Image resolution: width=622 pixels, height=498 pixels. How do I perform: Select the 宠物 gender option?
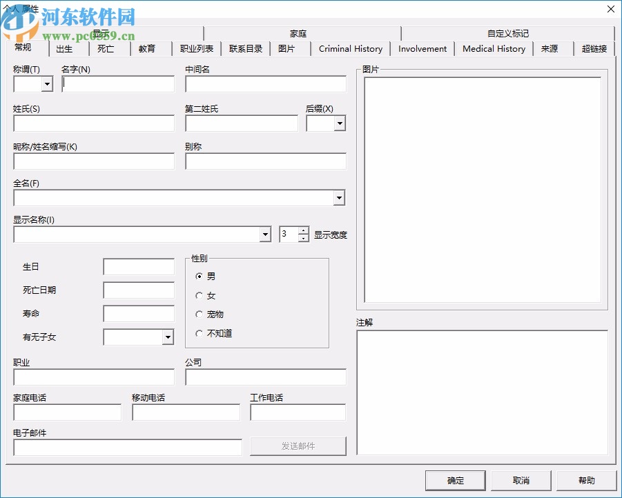click(x=201, y=314)
